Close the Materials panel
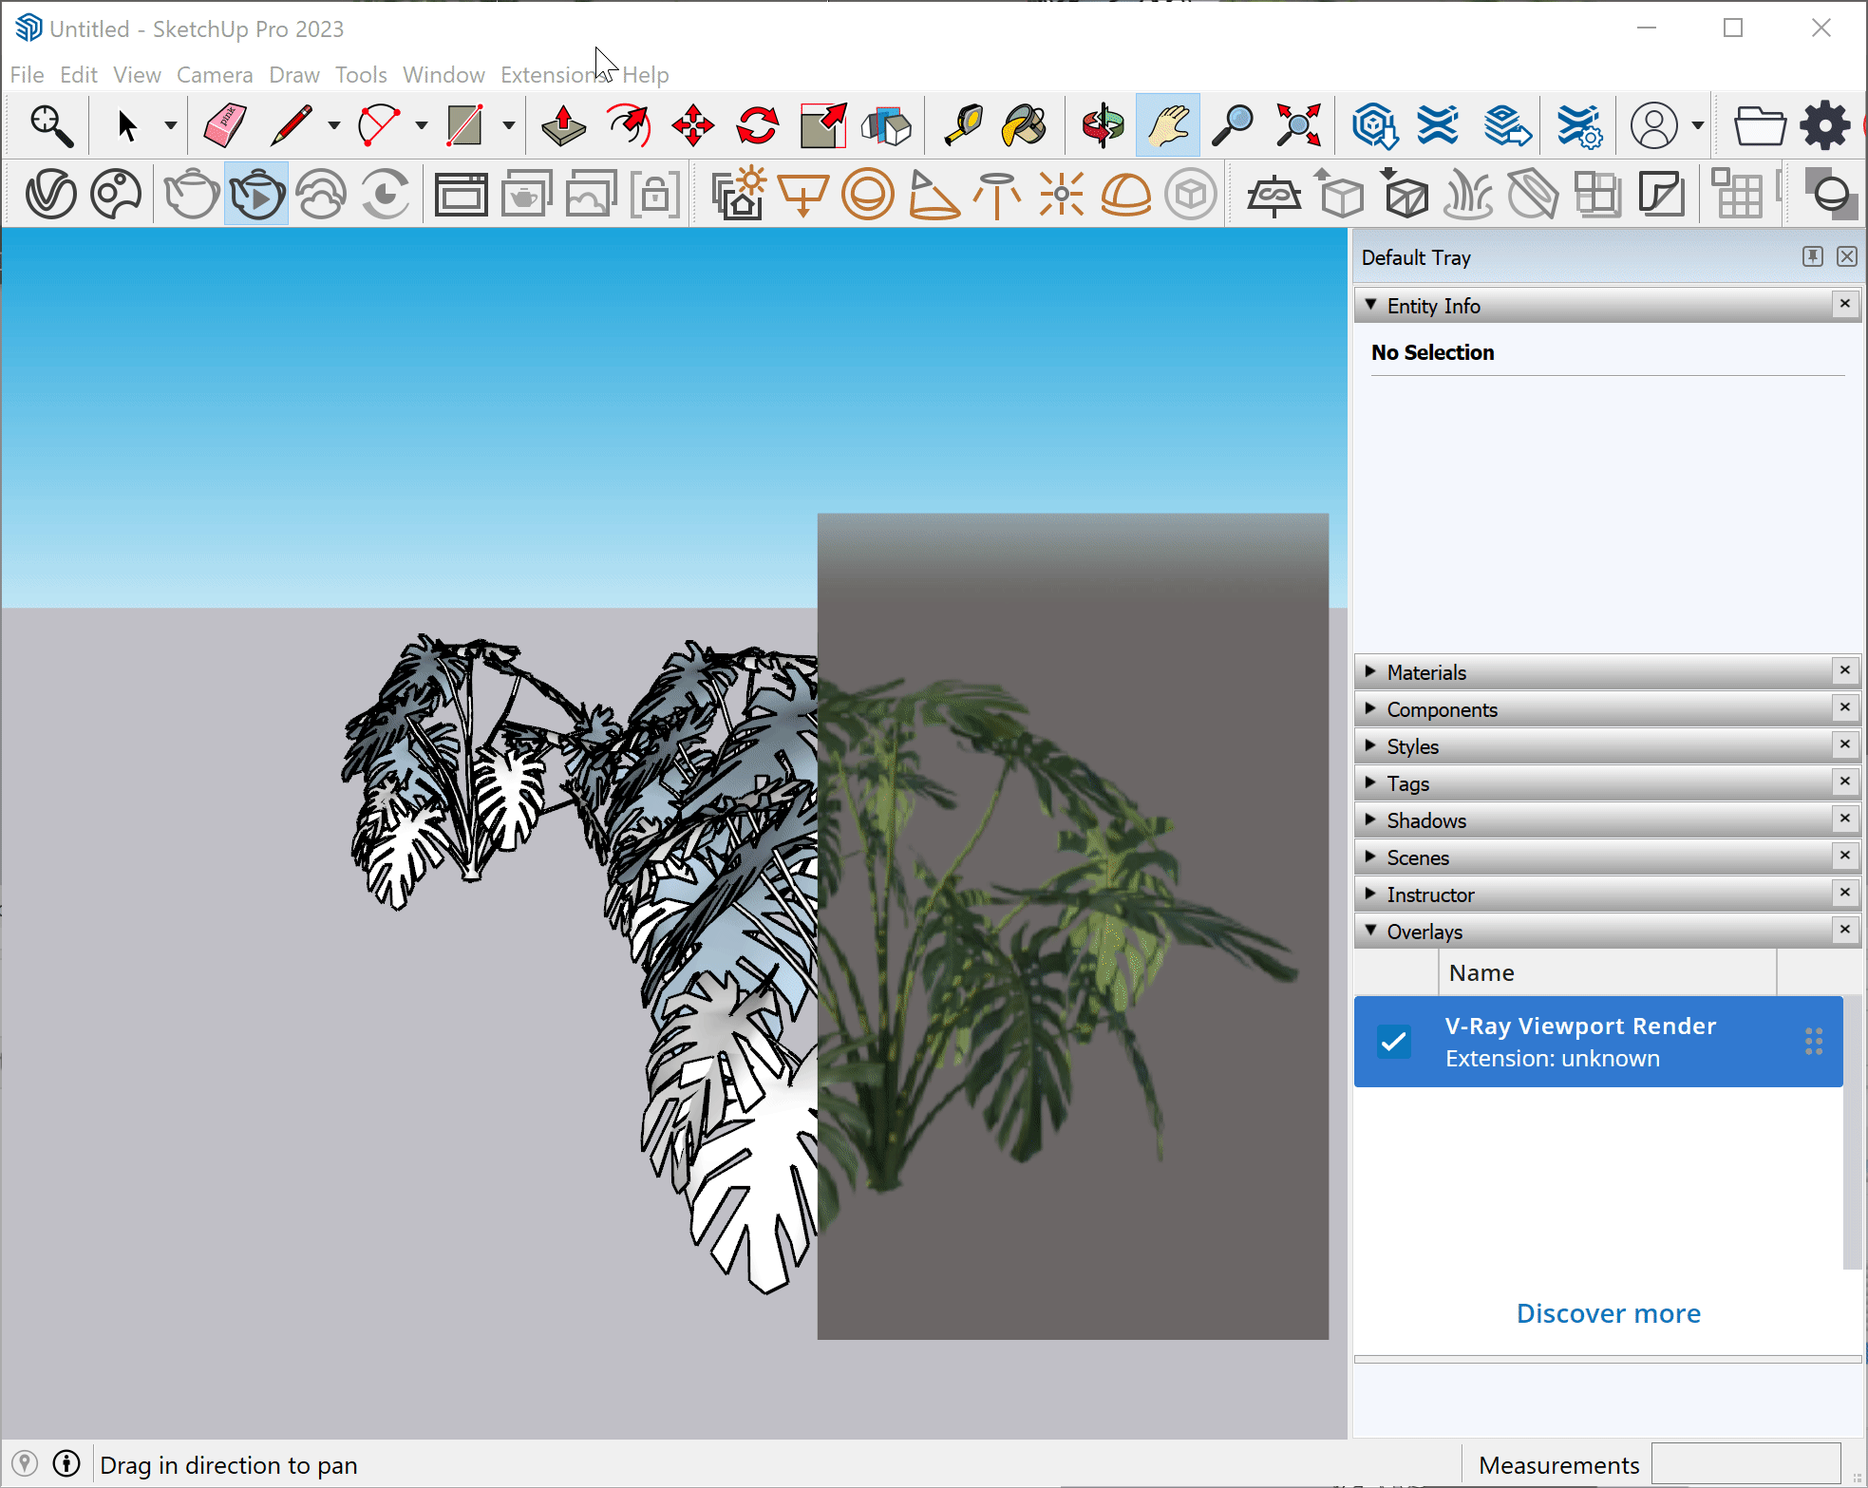The width and height of the screenshot is (1868, 1488). click(x=1845, y=670)
